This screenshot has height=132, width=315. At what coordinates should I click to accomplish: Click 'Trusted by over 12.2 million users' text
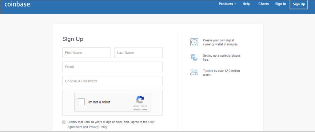point(221,73)
